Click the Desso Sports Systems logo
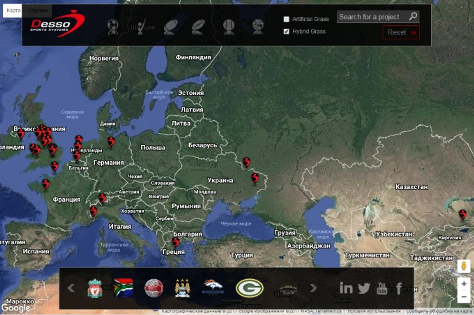 point(57,24)
